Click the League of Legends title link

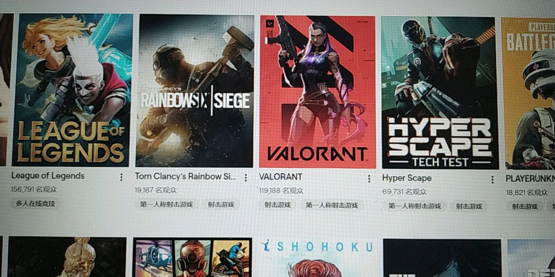click(48, 176)
